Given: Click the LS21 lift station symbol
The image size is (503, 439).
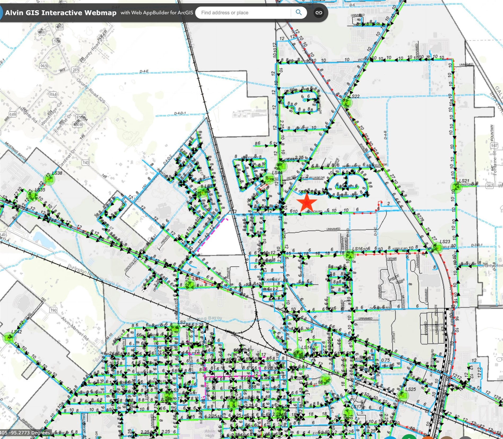Looking at the screenshot, I should point(456,187).
